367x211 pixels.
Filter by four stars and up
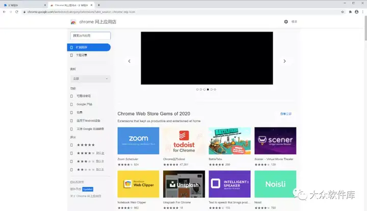72,153
